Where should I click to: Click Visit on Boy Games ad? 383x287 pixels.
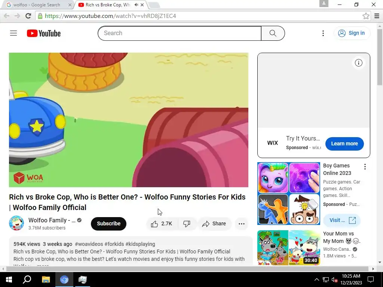tap(342, 220)
